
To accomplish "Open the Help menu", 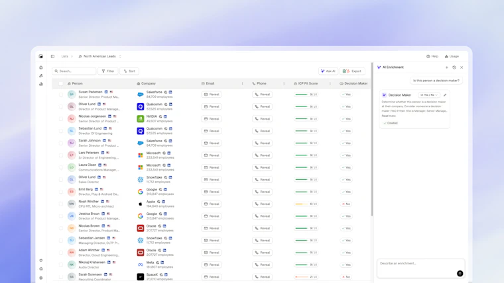I will tap(432, 56).
